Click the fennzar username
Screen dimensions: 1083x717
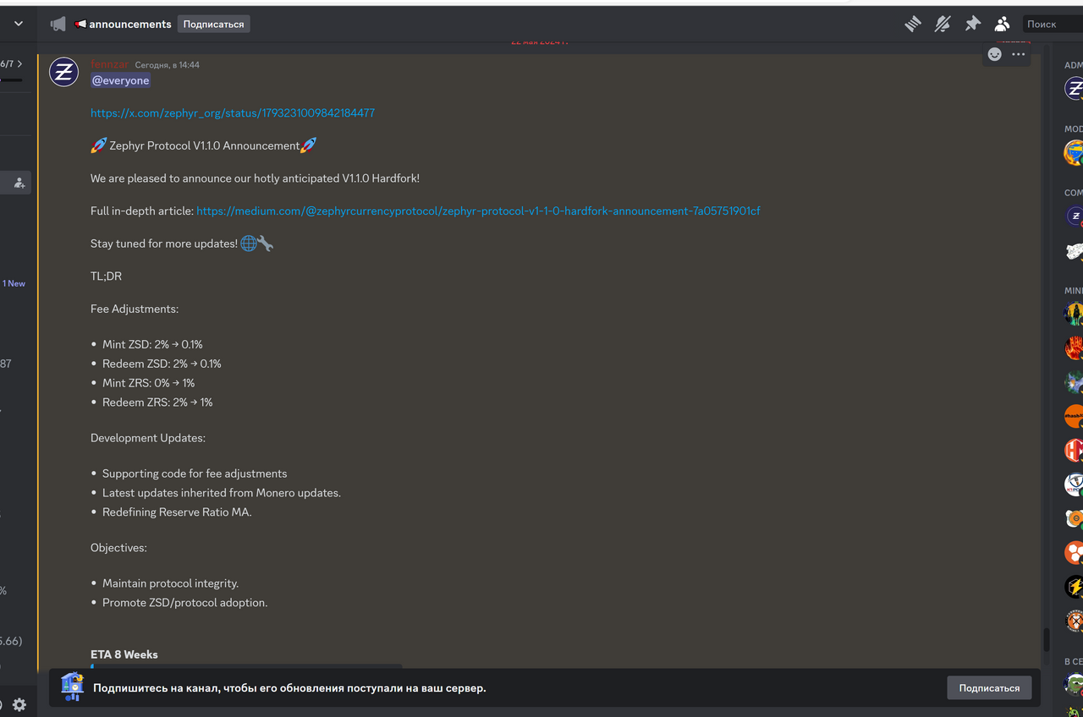click(x=110, y=64)
